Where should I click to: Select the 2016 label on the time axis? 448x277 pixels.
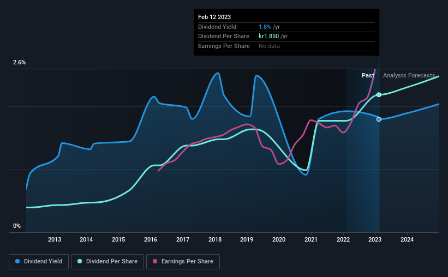click(151, 239)
